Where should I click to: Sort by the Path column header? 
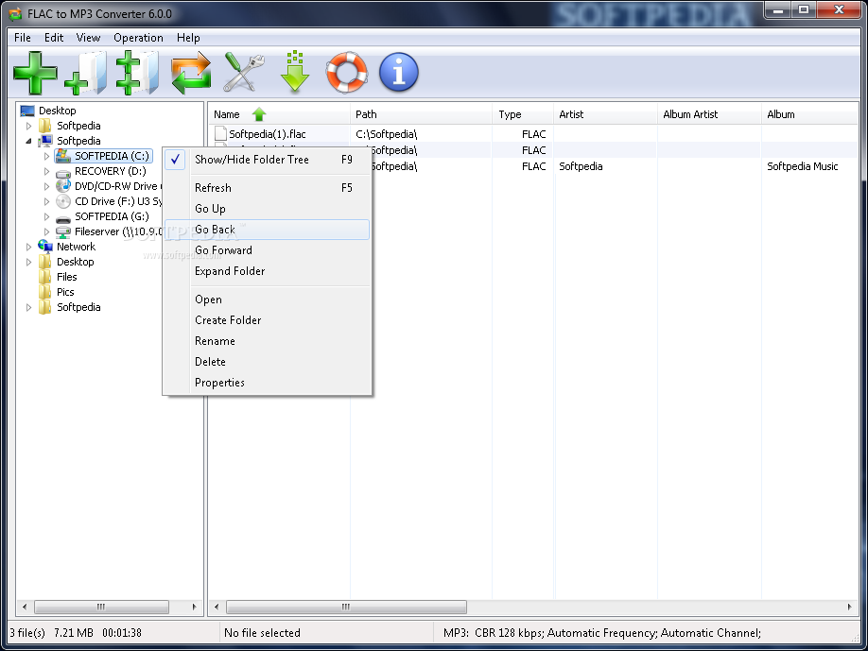(x=422, y=114)
